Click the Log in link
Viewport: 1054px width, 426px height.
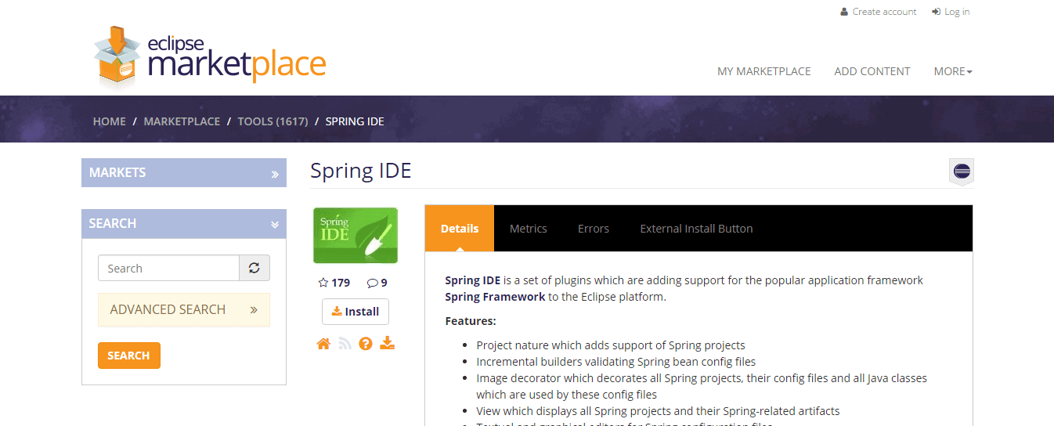tap(957, 12)
